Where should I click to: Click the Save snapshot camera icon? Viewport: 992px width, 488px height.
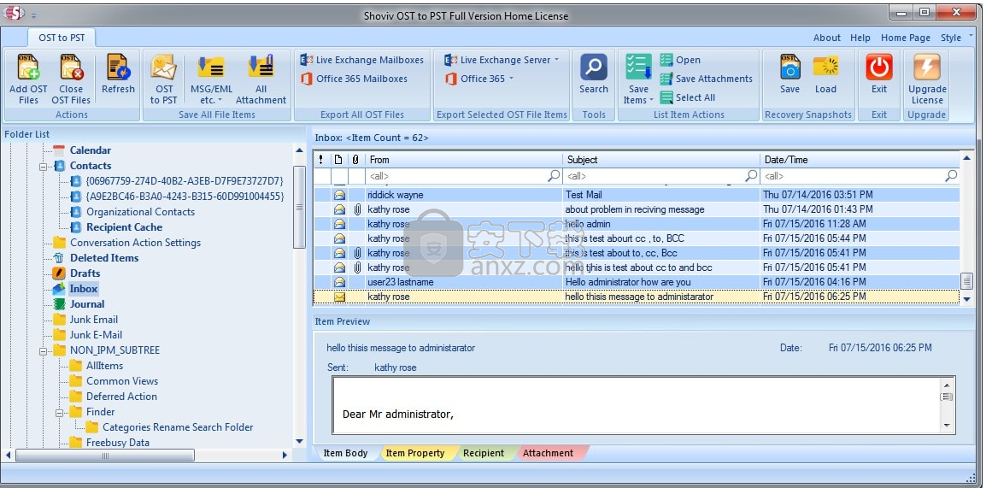(789, 68)
